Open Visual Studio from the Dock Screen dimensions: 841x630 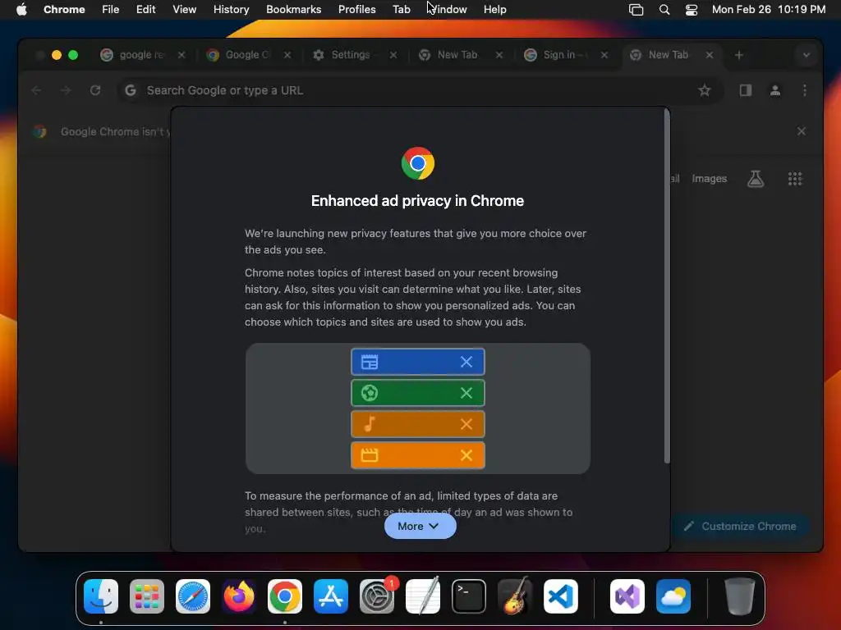coord(627,596)
